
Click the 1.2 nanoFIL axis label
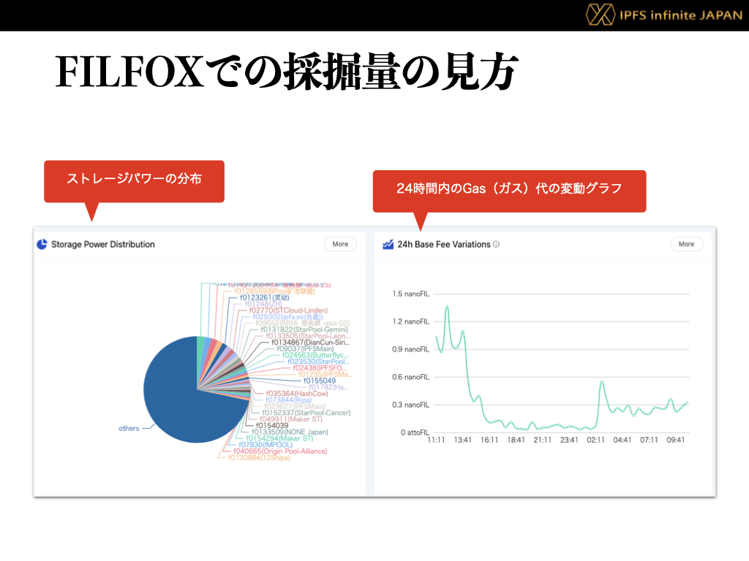coord(411,321)
